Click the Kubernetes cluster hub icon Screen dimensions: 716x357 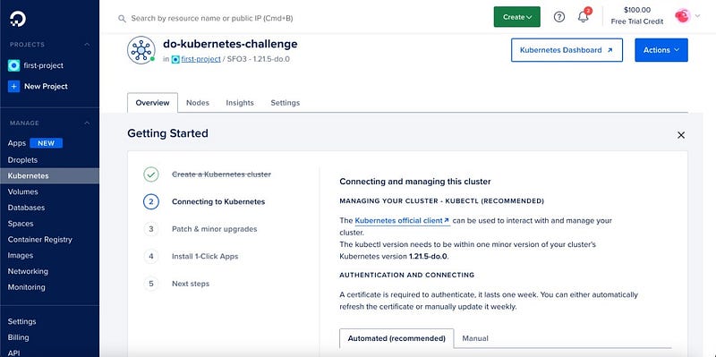tap(141, 50)
